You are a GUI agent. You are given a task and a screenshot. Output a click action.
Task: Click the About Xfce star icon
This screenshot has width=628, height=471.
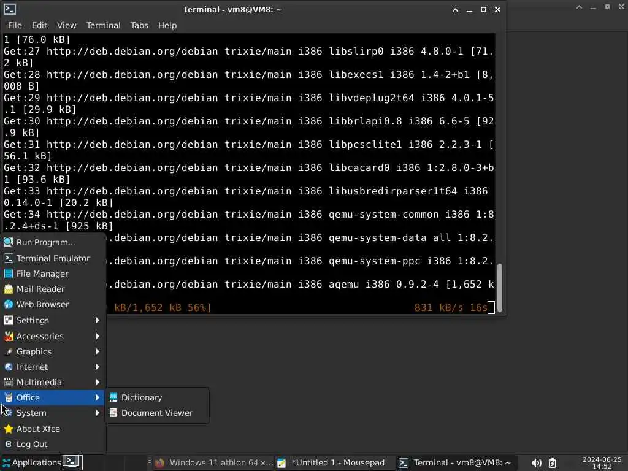(9, 429)
